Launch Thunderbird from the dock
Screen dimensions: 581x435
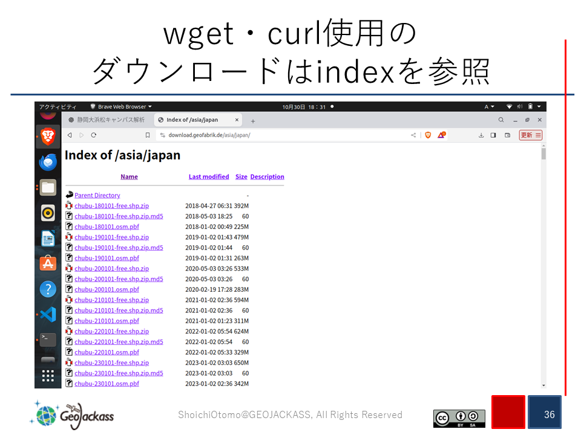click(48, 162)
